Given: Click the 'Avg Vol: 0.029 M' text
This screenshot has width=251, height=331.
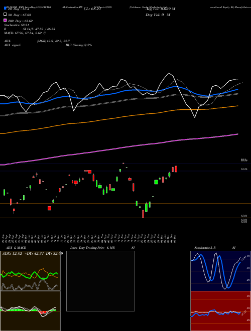Looking at the screenshot, I should coord(160,9).
